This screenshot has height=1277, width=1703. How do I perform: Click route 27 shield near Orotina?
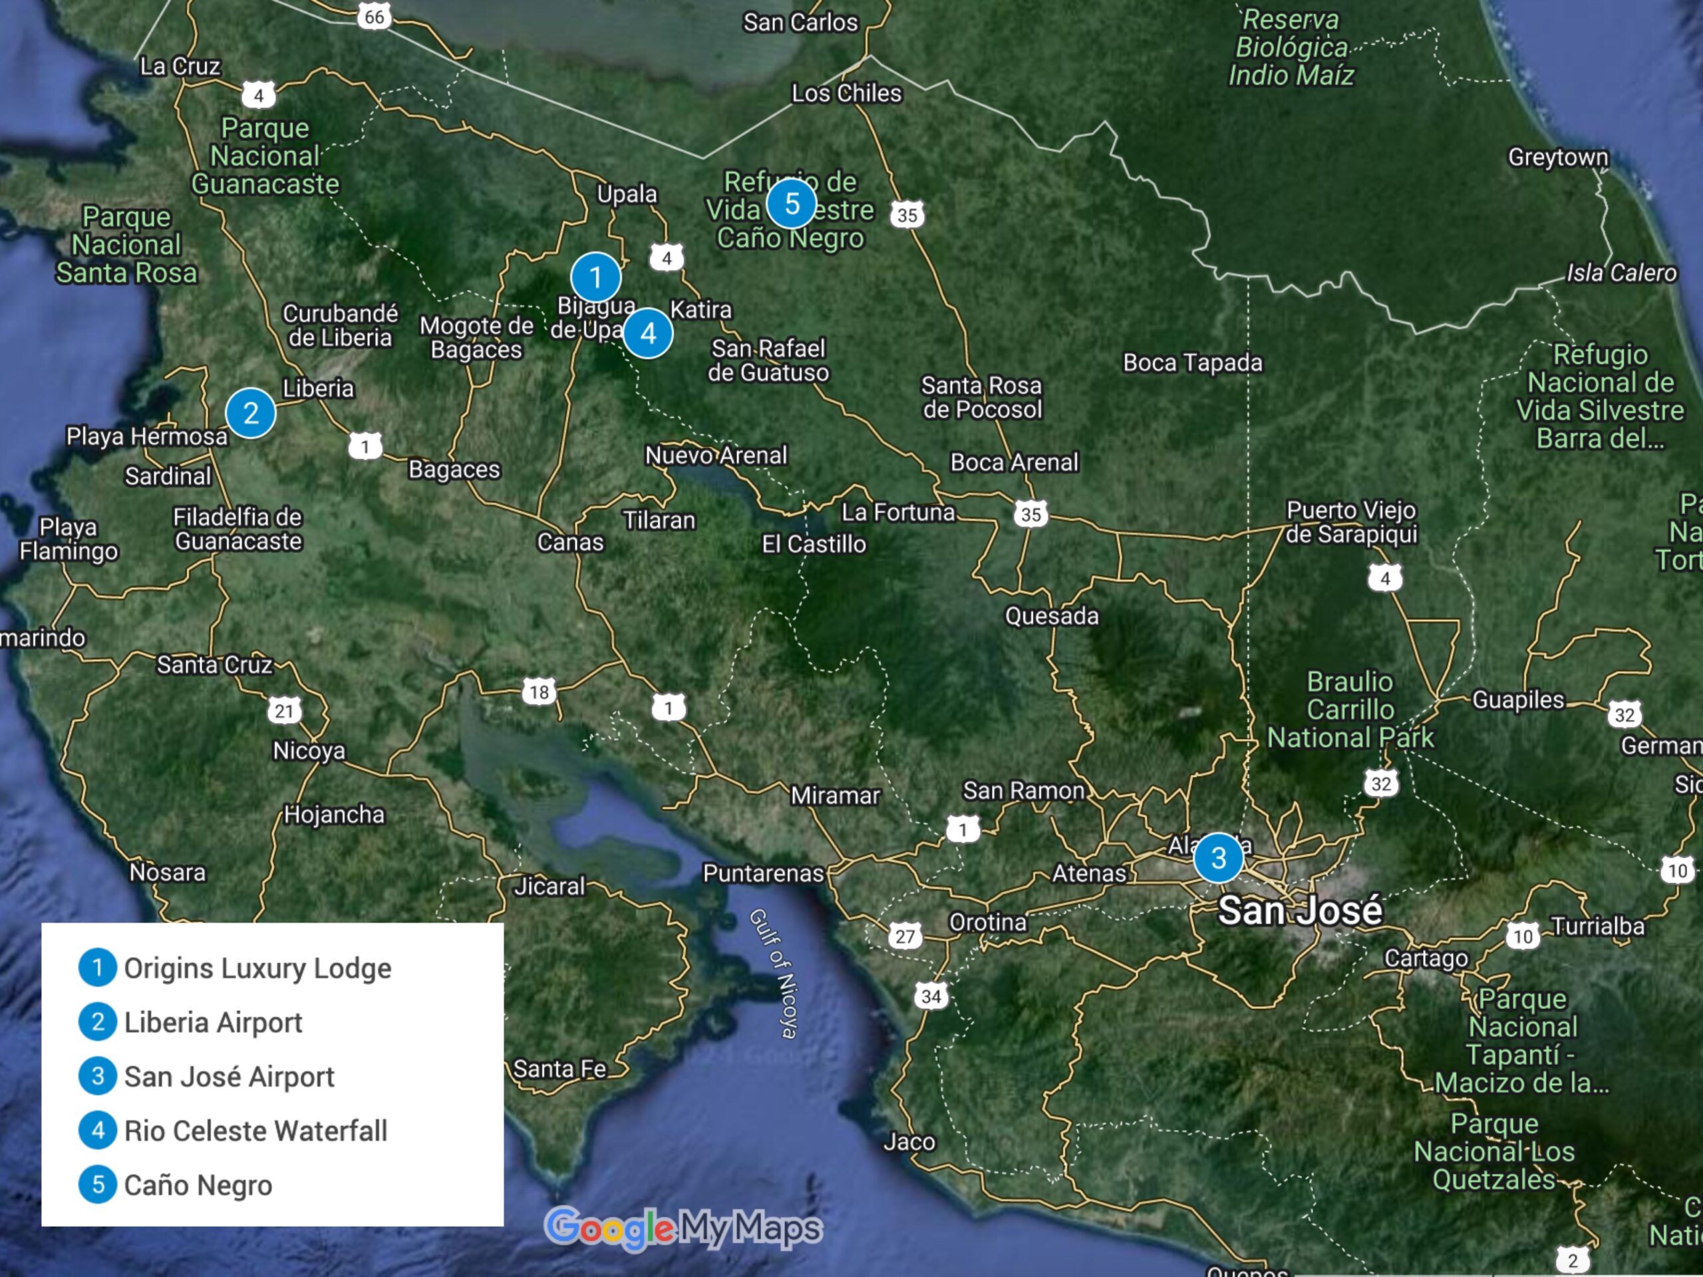coord(905,936)
